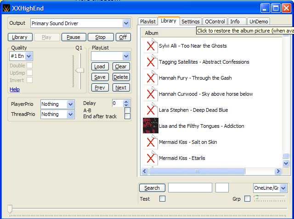Increase the Delay value with up arrow
The height and width of the screenshot is (219, 294).
click(126, 101)
